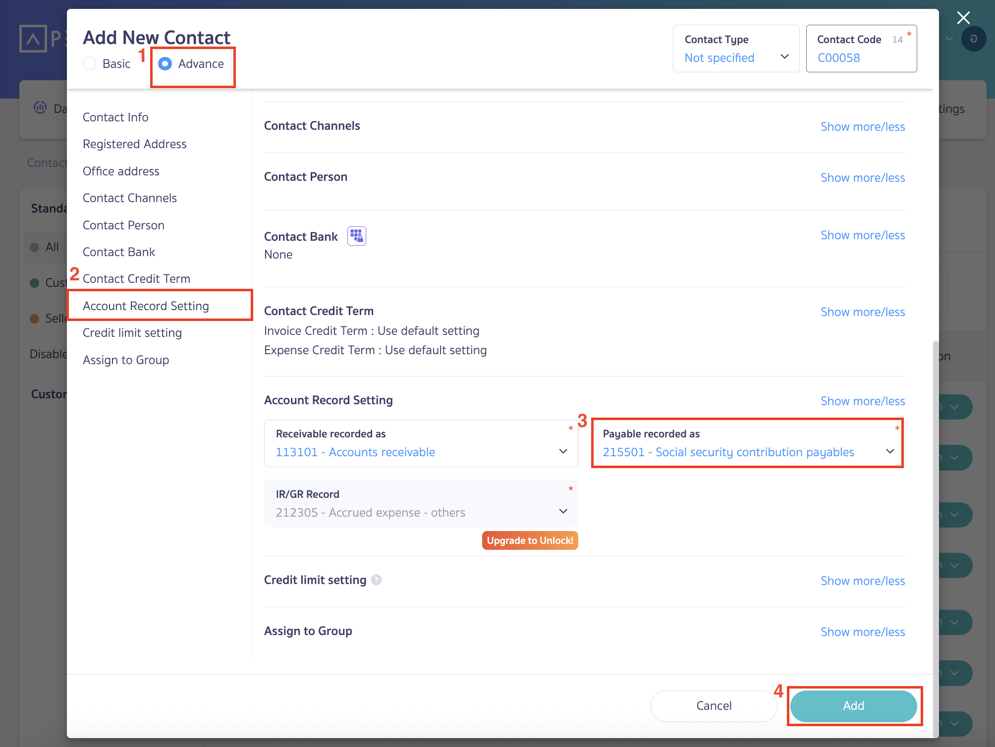Click the company logo at top left

pos(32,38)
